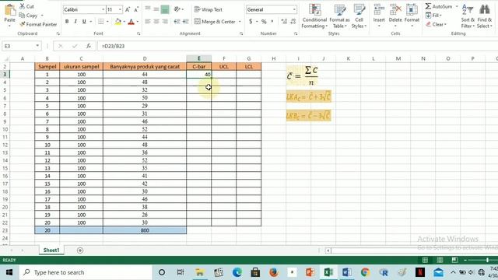Screen dimensions: 498x280
Task: Adjust the zoom slider handle in status bar
Action: (488, 261)
